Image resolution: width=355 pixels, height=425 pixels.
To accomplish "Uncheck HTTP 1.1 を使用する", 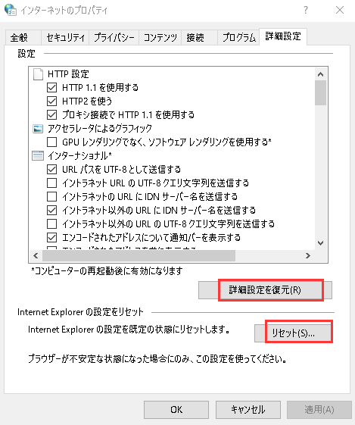I will 51,88.
